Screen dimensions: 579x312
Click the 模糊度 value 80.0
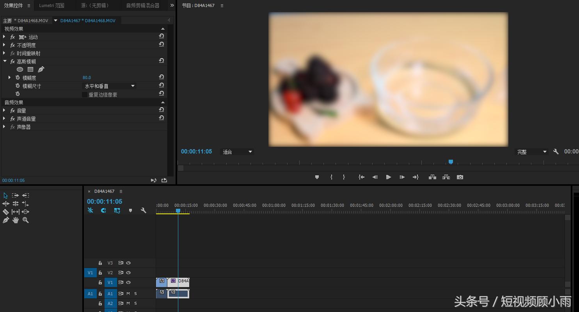pos(87,78)
